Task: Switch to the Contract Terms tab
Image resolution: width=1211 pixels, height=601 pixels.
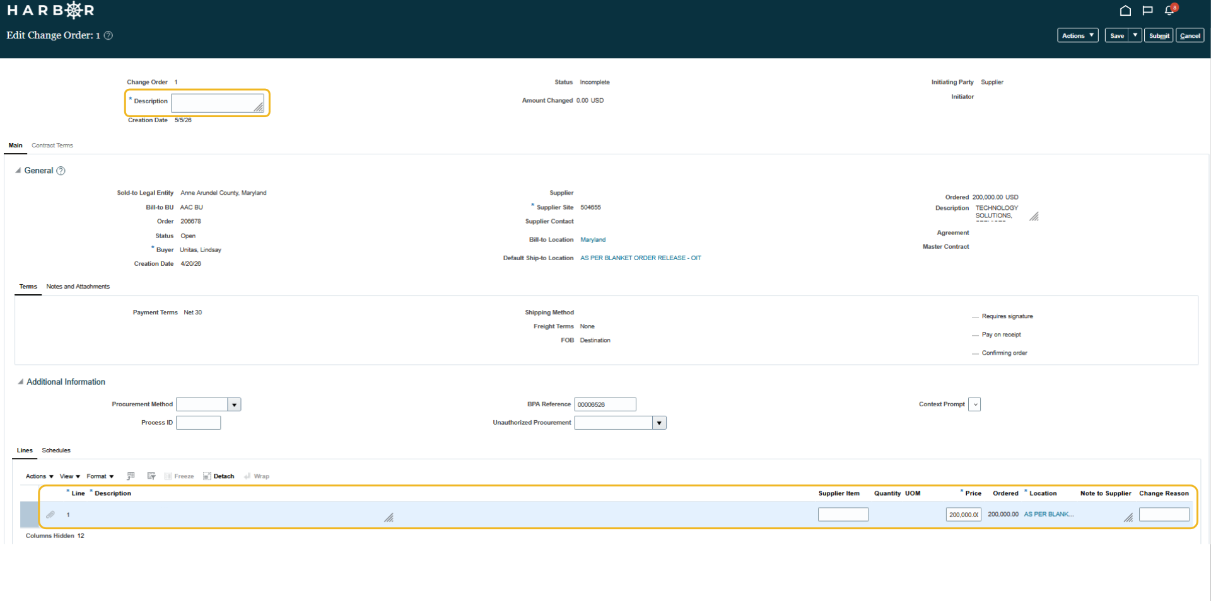Action: click(52, 146)
